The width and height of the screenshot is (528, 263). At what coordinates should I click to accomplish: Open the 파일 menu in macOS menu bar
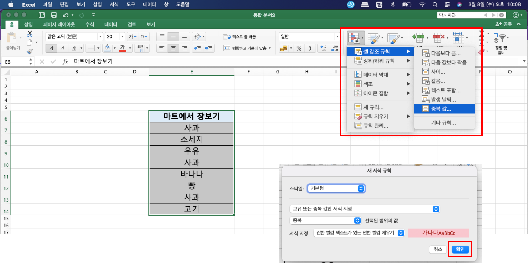pyautogui.click(x=48, y=4)
